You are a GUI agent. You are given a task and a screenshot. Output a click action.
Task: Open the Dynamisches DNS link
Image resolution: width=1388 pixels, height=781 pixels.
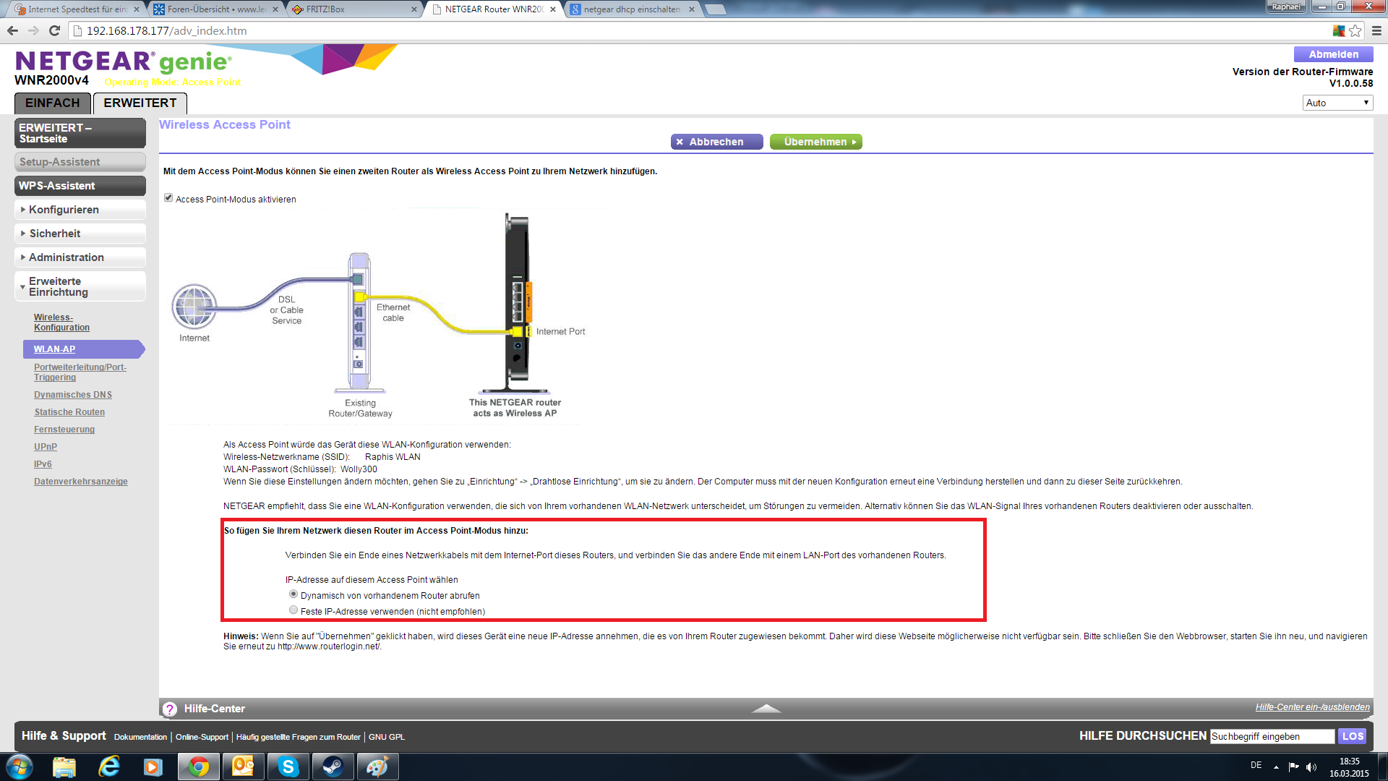pyautogui.click(x=73, y=395)
